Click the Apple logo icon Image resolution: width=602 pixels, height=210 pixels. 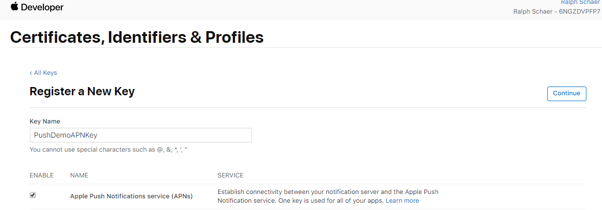point(14,7)
